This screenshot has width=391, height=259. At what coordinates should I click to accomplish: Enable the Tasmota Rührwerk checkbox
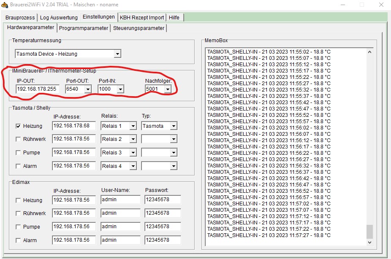pyautogui.click(x=18, y=139)
